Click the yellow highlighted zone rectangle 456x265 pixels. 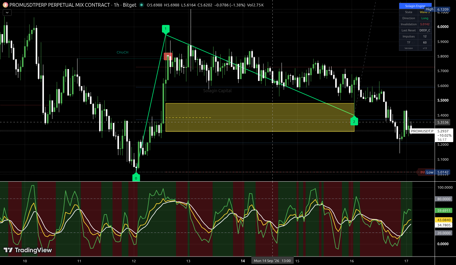click(x=260, y=117)
